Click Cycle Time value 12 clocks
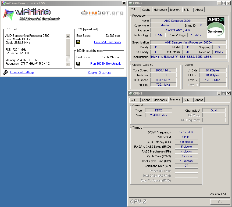Screen dimensions: 232x207 coord(186,156)
